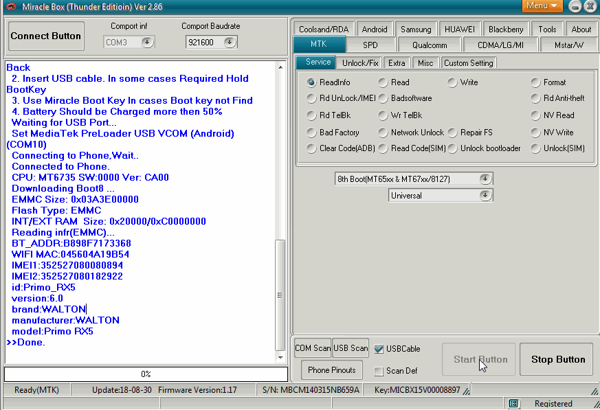Open the 8th Boot(MT65xx & MT67xx/8127) dropdown

(x=485, y=179)
